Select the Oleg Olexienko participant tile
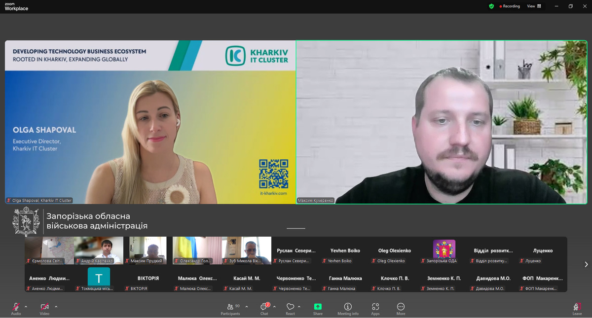This screenshot has width=592, height=318. tap(395, 250)
